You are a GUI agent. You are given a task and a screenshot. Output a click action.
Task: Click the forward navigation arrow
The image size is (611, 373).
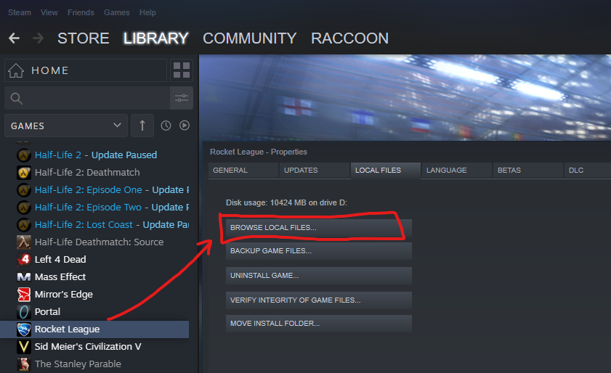(x=39, y=38)
